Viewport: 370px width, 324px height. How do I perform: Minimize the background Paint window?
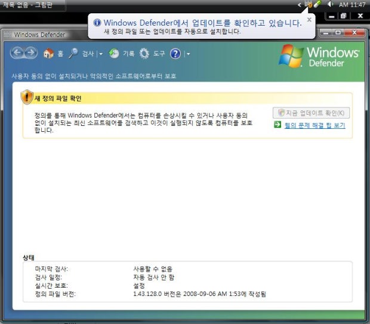point(332,16)
